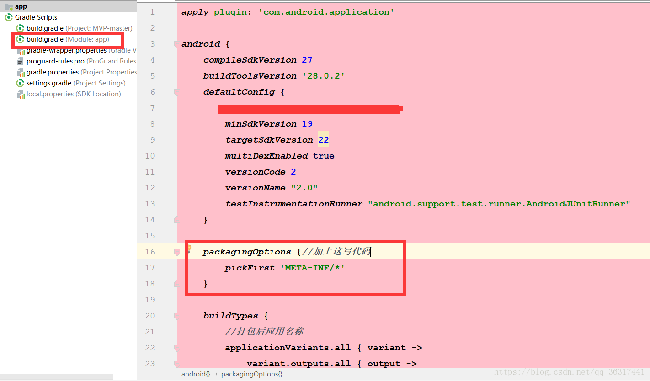Collapse the android block using its gutter arrow

coord(176,43)
